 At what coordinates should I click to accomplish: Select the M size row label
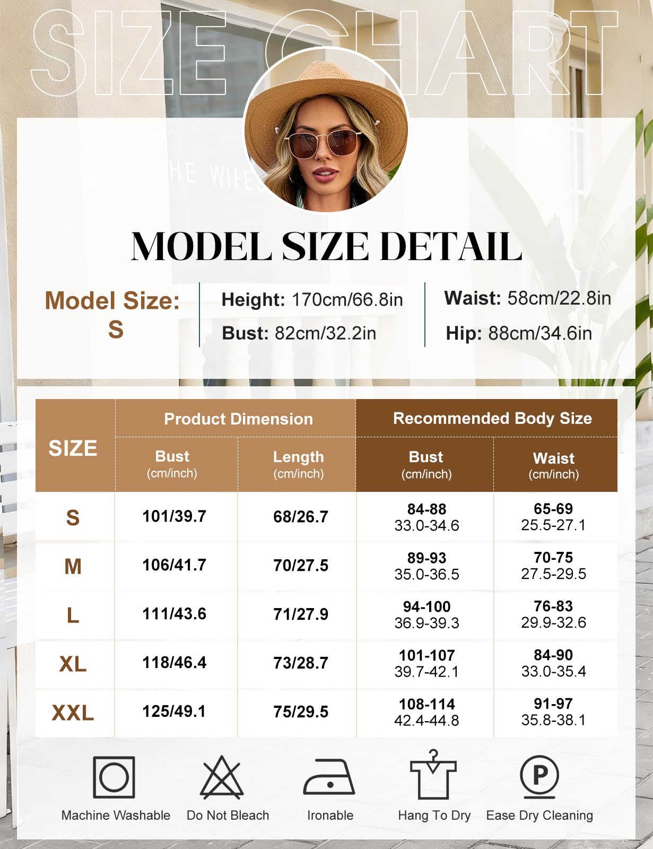pos(73,567)
